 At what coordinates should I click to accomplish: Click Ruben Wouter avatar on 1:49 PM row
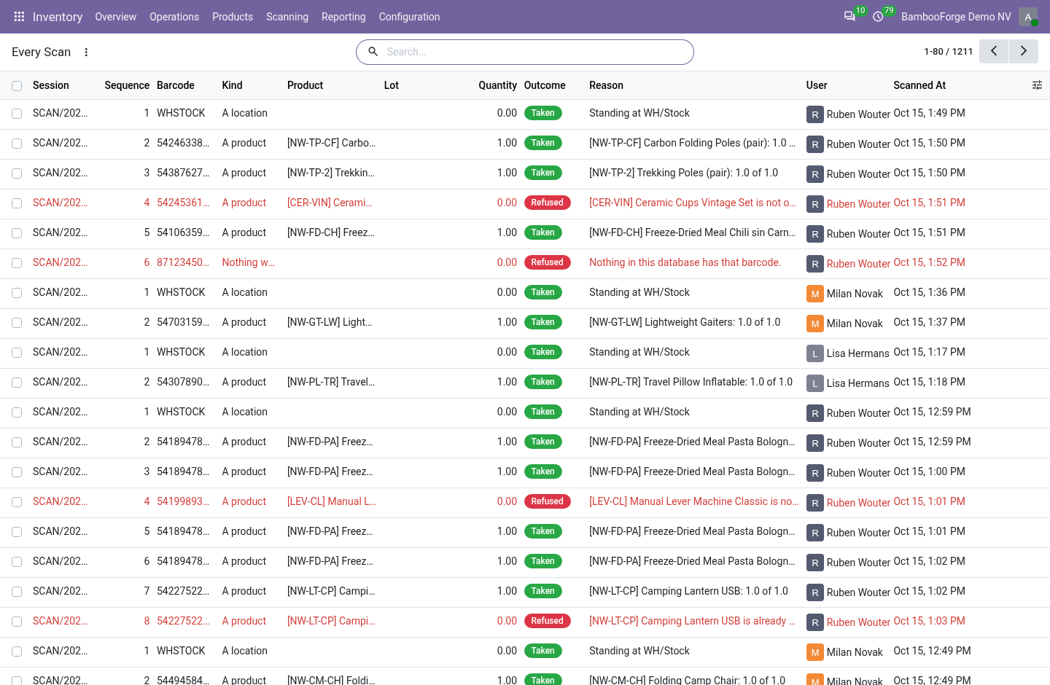tap(815, 114)
